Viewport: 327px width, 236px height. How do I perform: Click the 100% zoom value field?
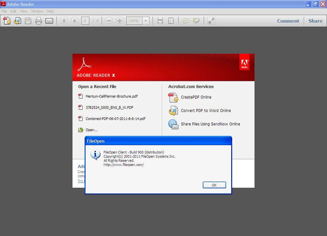pos(134,21)
